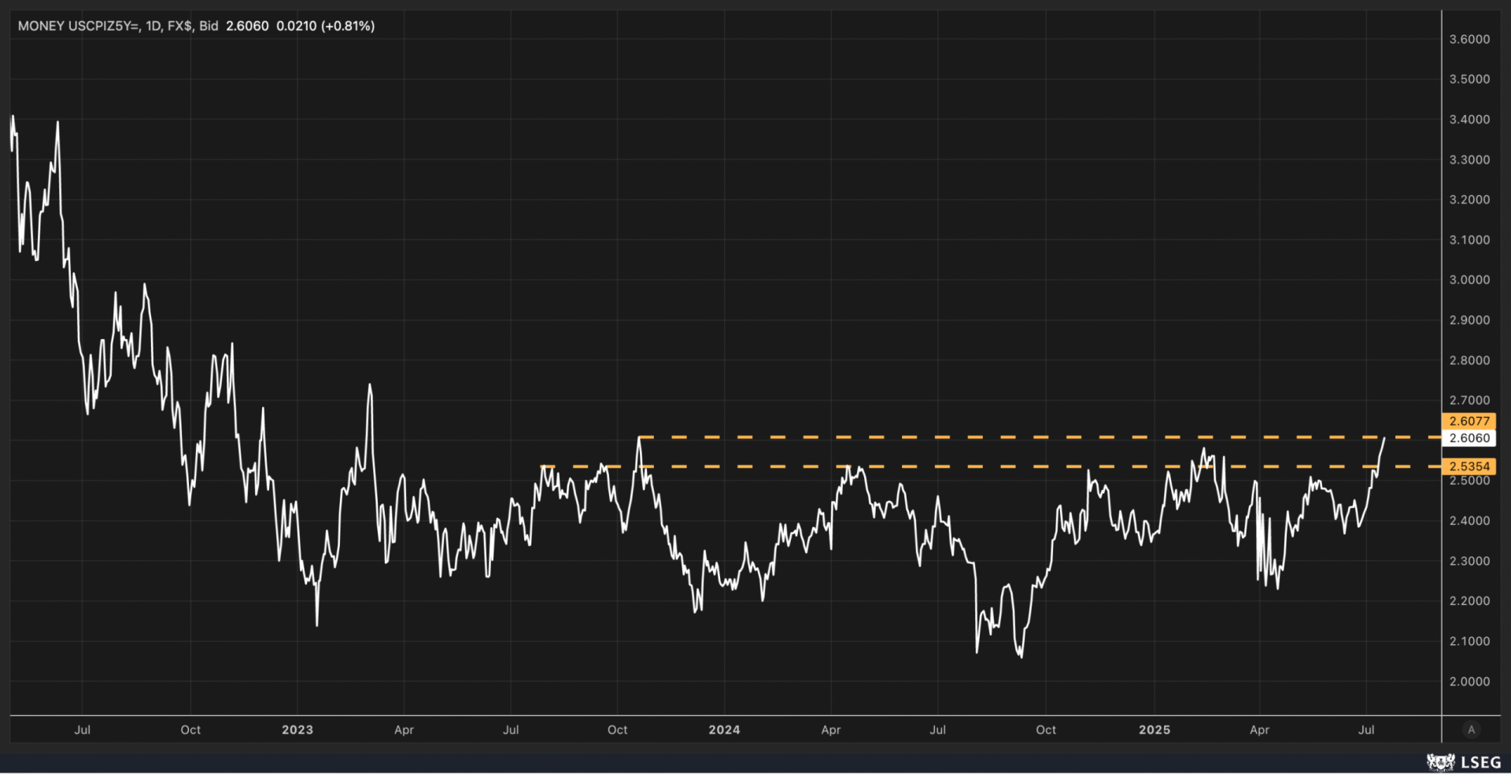Click the white 2.6060 current price label
Screen dimensions: 1511x774
[1469, 438]
